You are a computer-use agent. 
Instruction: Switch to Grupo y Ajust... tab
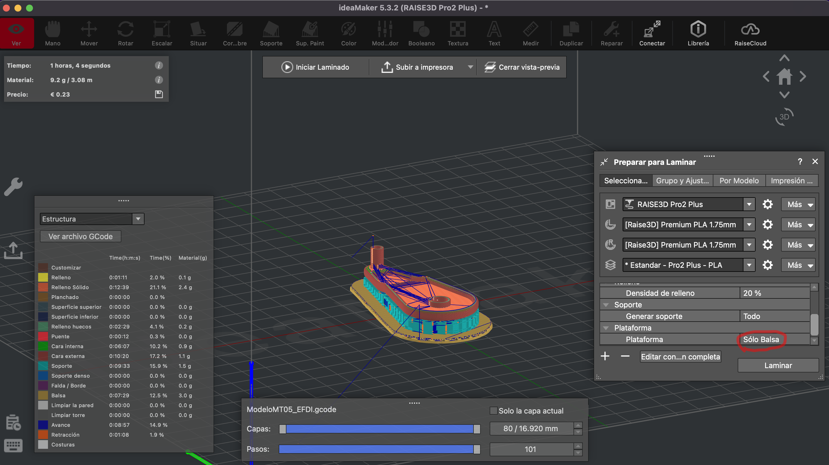(682, 181)
